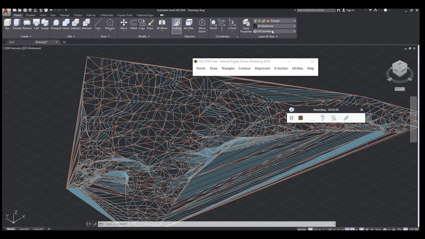The image size is (425, 239).
Task: Rotate UCS about X axis
Action: [222, 24]
